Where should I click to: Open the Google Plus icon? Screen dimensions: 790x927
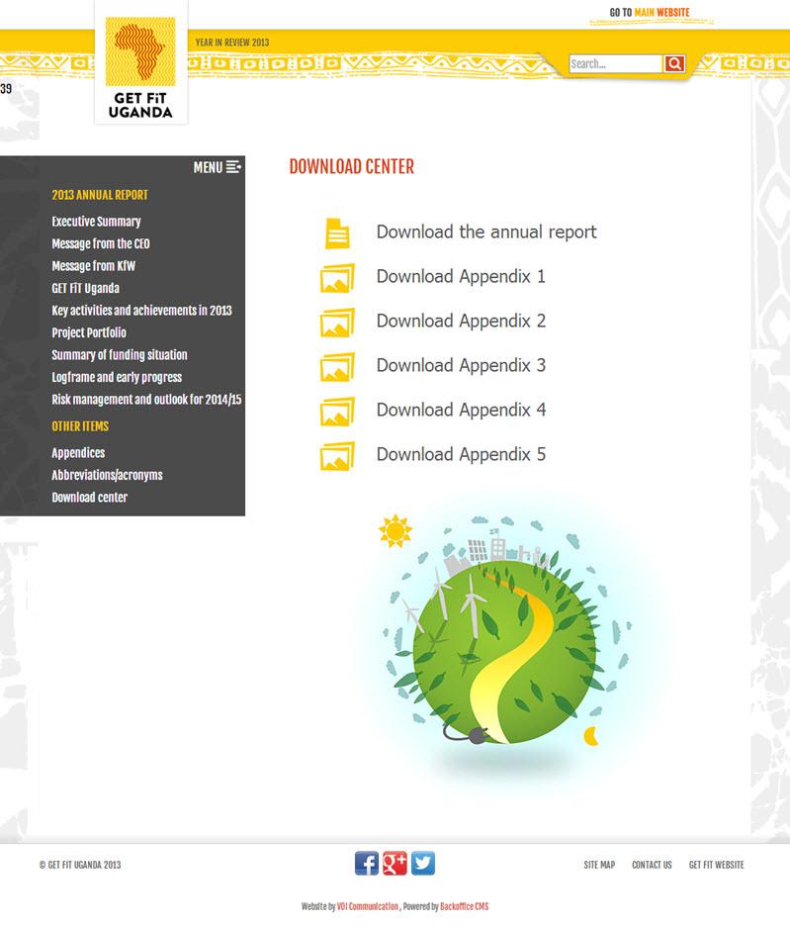[x=395, y=863]
